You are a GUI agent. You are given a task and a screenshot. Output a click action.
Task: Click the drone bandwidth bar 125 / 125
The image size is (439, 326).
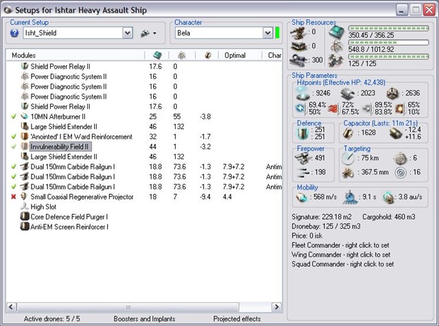pos(389,56)
